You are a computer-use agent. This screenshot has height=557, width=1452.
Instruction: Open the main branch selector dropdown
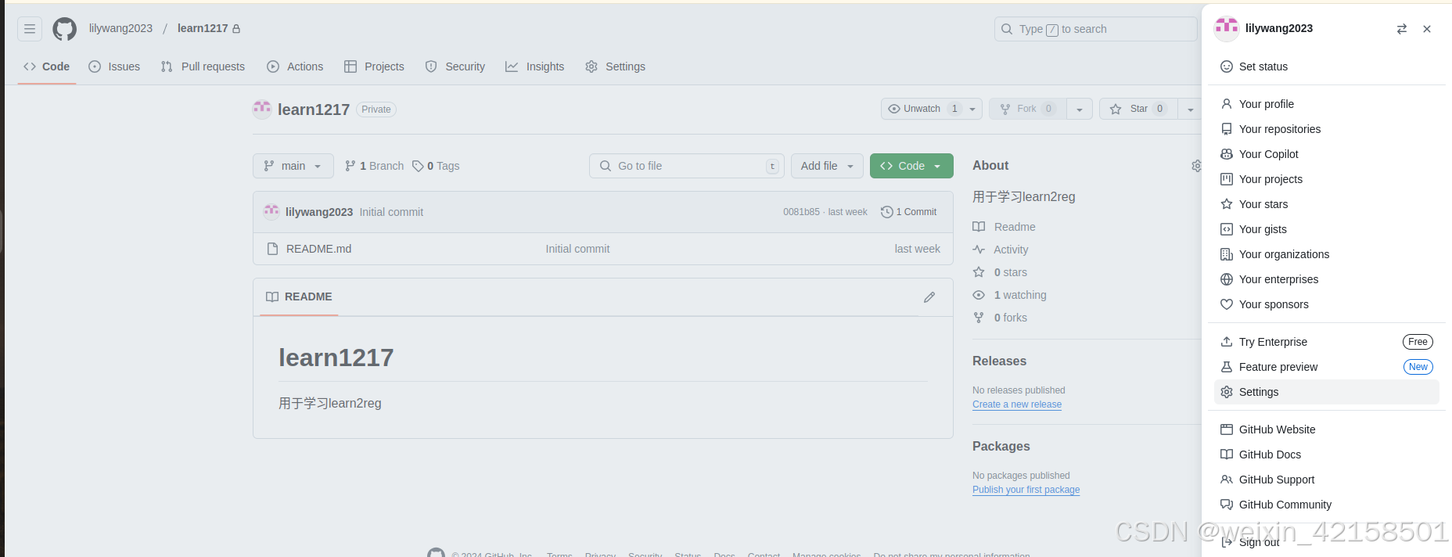pyautogui.click(x=293, y=166)
